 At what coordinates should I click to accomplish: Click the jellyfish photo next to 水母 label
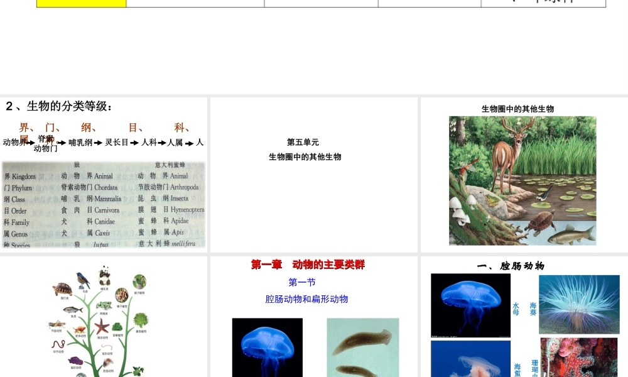pyautogui.click(x=470, y=305)
